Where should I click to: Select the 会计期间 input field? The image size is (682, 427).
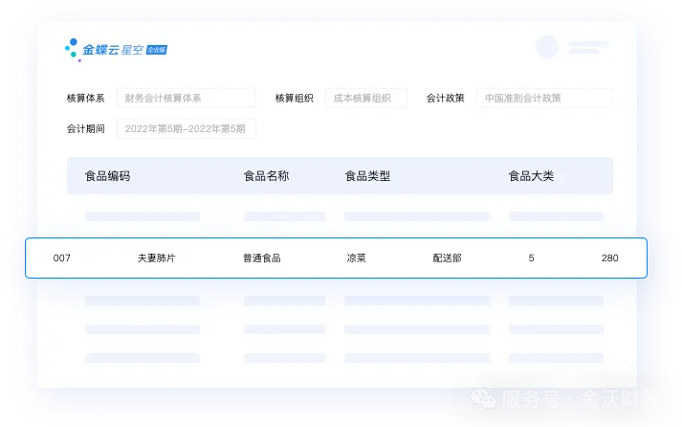[187, 129]
